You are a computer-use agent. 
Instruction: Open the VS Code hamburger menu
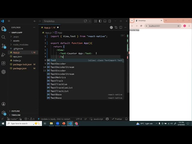[x=9, y=21]
